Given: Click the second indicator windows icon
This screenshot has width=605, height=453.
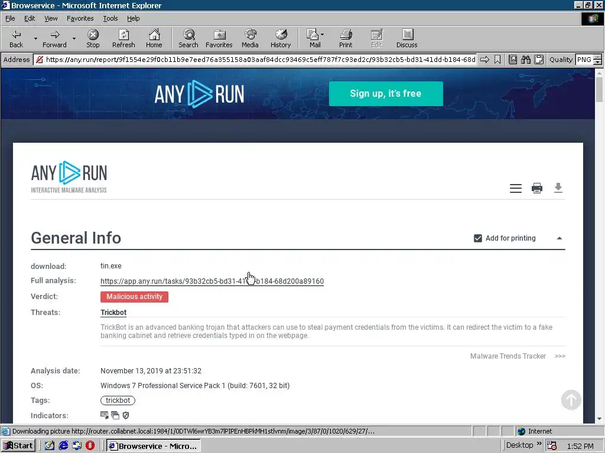Looking at the screenshot, I should tap(115, 415).
